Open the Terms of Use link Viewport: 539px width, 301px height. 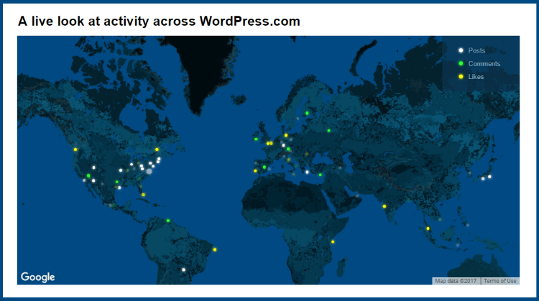499,281
